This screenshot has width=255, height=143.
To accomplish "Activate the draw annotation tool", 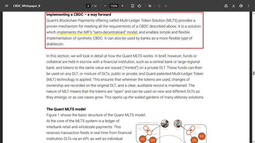I will coord(150,6).
